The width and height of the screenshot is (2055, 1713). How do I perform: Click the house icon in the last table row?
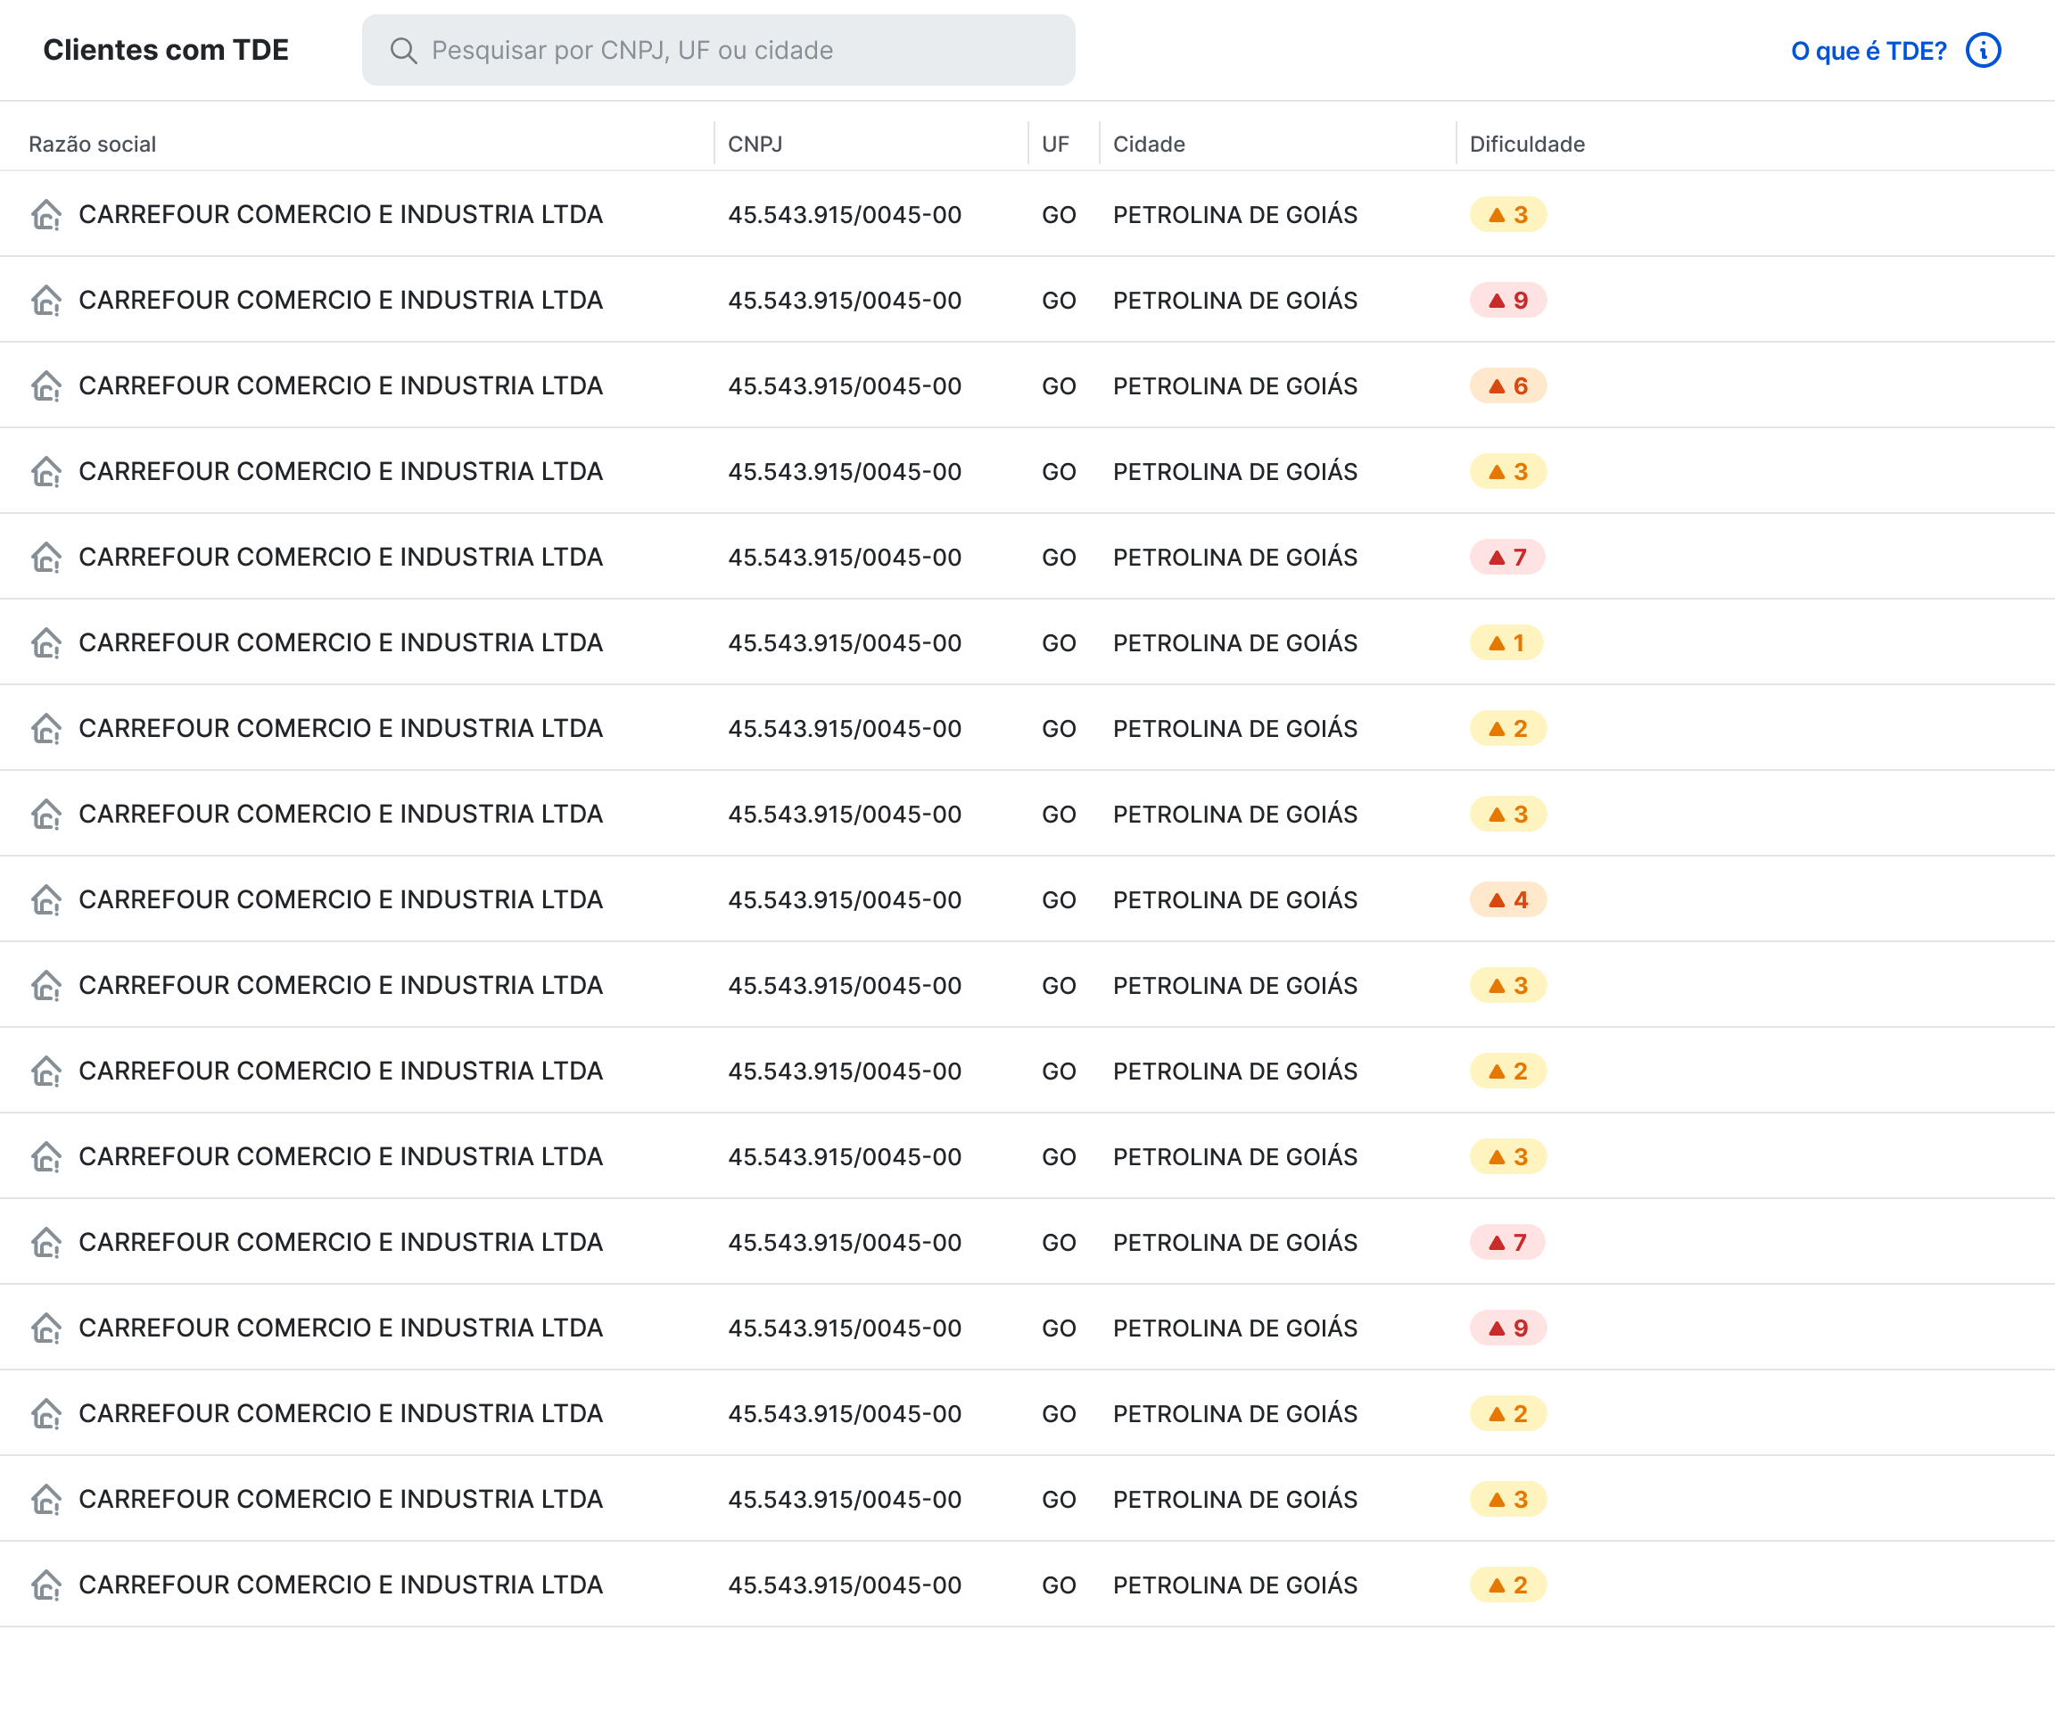[46, 1585]
